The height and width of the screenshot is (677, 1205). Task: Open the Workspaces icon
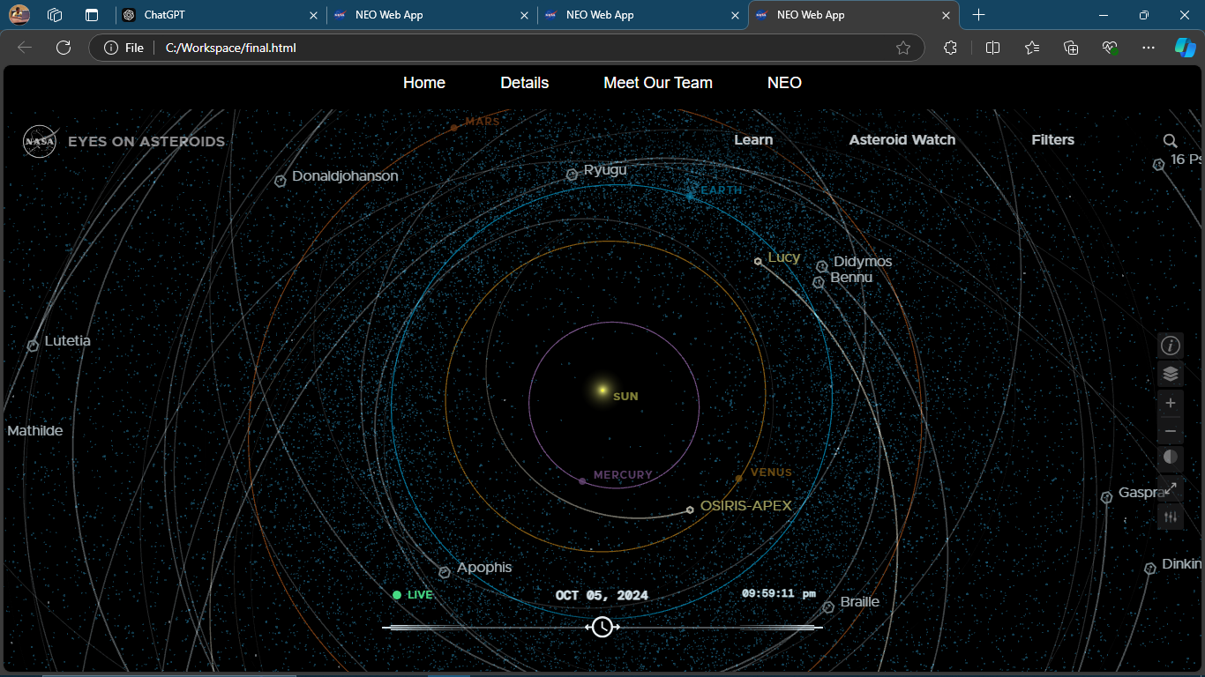[55, 15]
